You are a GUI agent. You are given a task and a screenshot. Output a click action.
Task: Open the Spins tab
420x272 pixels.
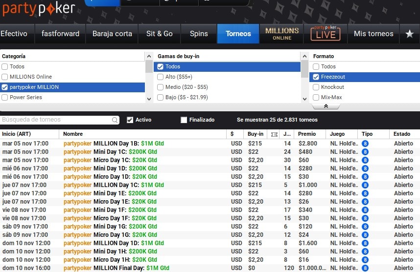pyautogui.click(x=199, y=34)
